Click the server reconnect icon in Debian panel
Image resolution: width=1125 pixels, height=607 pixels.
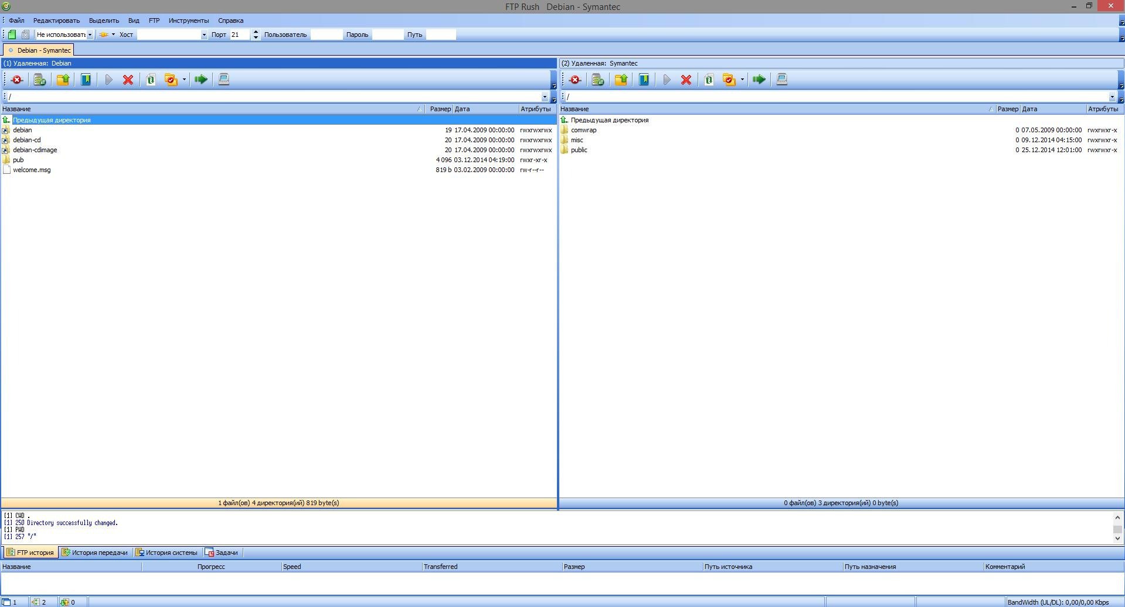point(40,80)
